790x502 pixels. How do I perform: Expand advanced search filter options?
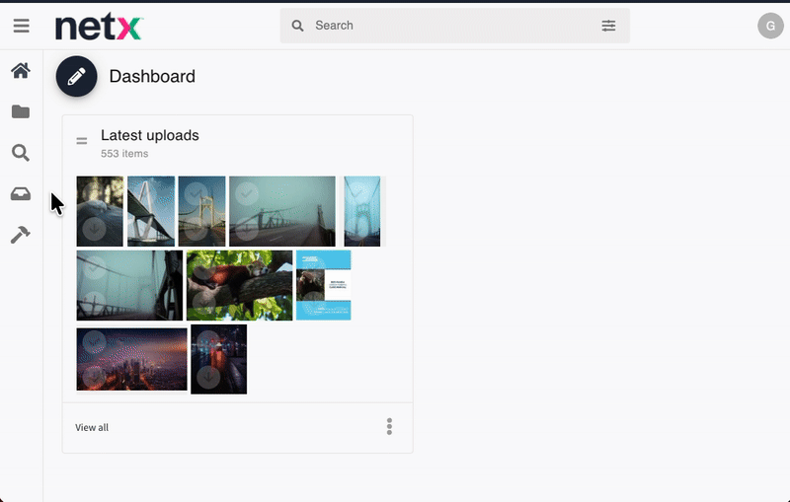click(608, 26)
